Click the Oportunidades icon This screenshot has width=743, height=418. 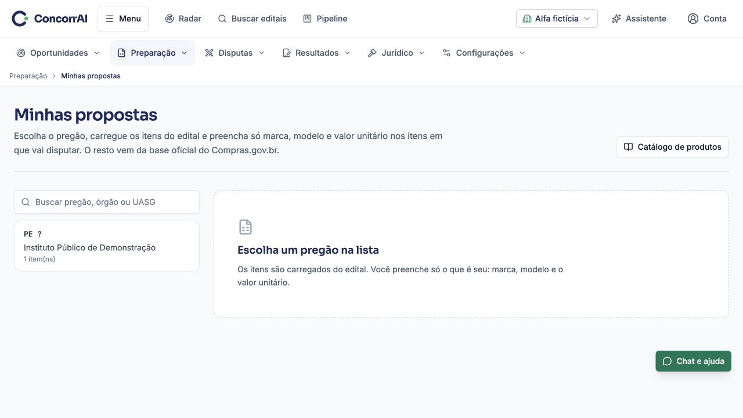click(21, 53)
